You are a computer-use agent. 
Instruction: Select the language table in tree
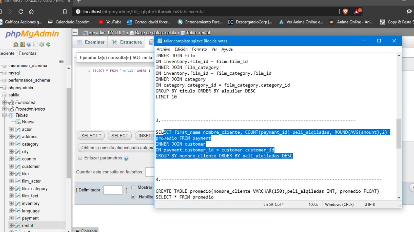pyautogui.click(x=31, y=211)
